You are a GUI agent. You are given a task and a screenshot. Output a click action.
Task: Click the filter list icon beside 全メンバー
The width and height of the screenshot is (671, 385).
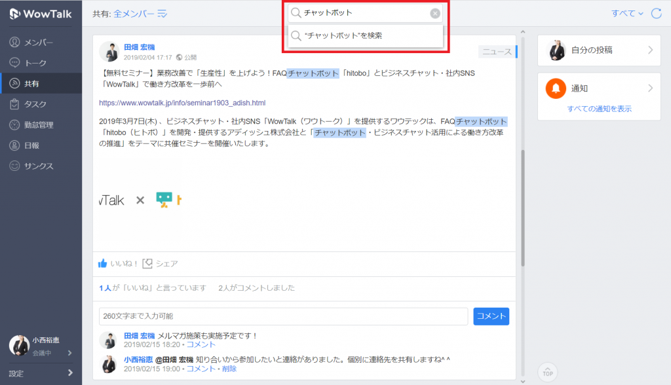point(163,14)
